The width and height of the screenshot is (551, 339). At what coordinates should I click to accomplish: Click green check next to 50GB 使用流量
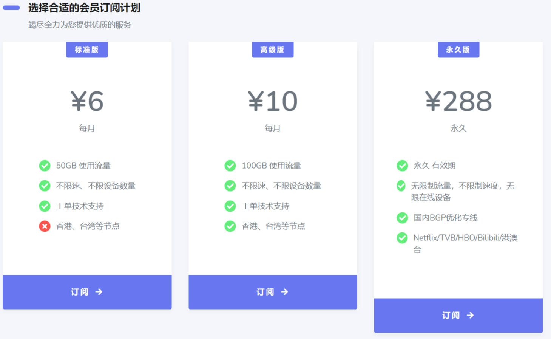45,166
